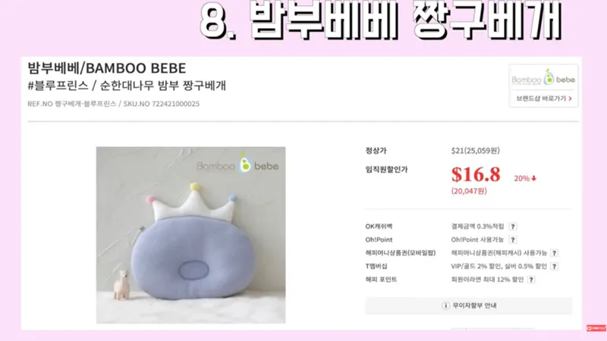Click the $16.8 employee discount price

[476, 174]
